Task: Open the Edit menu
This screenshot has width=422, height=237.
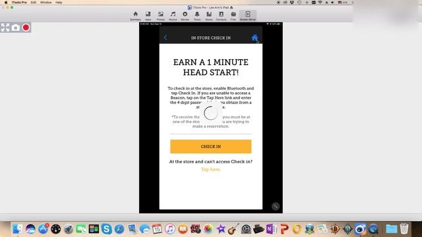Action: click(x=34, y=3)
